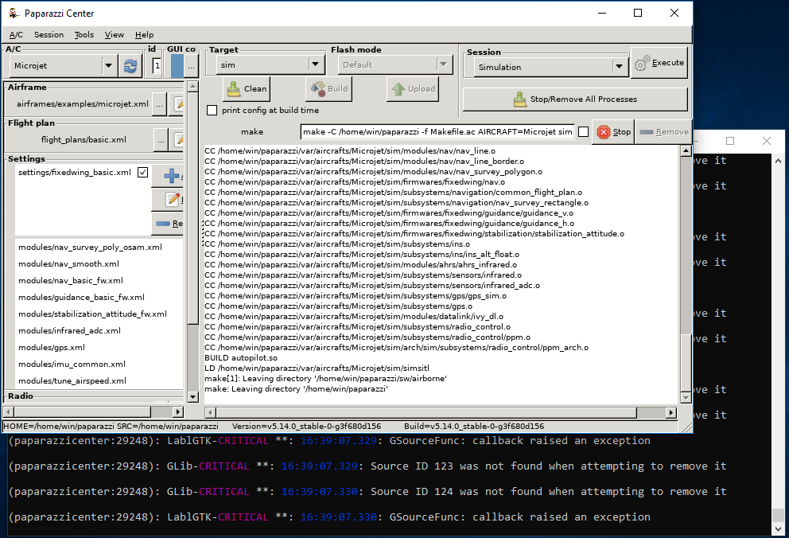Click the blue GUI color swatch
Image resolution: width=789 pixels, height=538 pixels.
[x=177, y=66]
